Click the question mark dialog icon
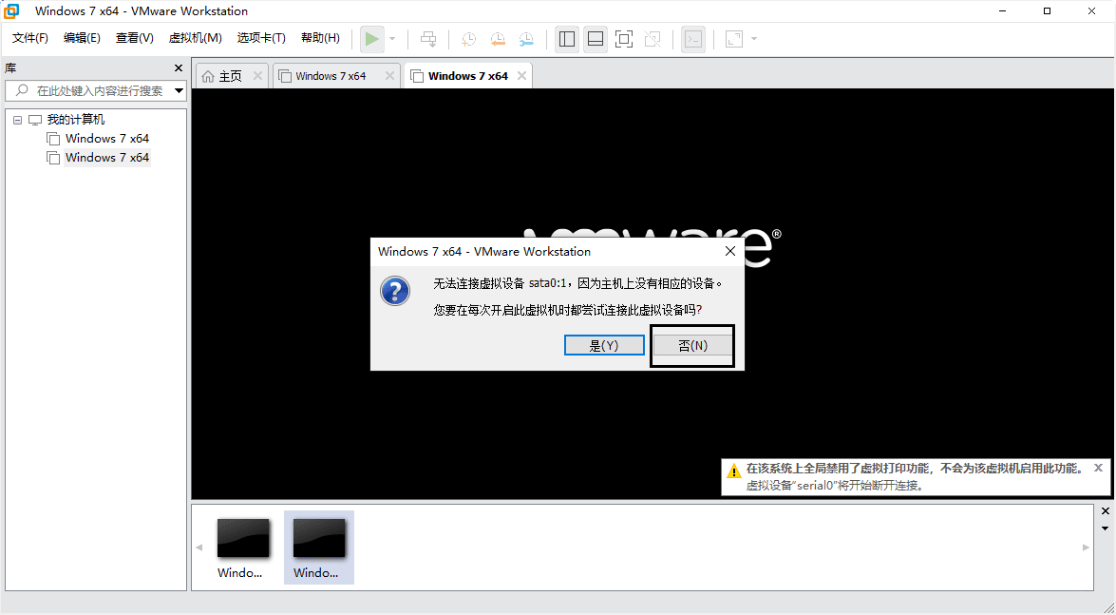1116x615 pixels. (x=395, y=291)
